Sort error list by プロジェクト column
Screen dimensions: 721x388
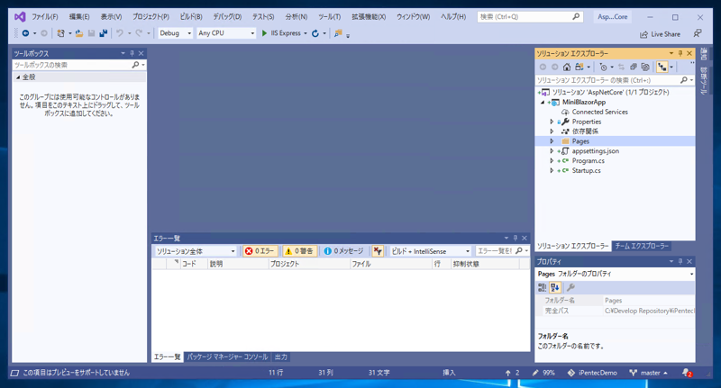click(309, 264)
